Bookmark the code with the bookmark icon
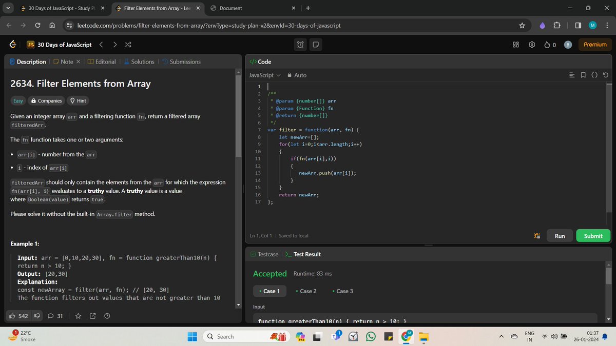 pos(583,75)
